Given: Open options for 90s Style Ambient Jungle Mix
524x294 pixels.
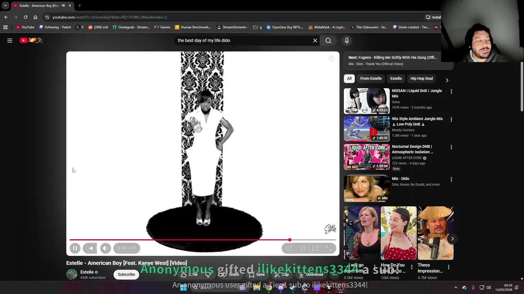Looking at the screenshot, I should point(451,119).
